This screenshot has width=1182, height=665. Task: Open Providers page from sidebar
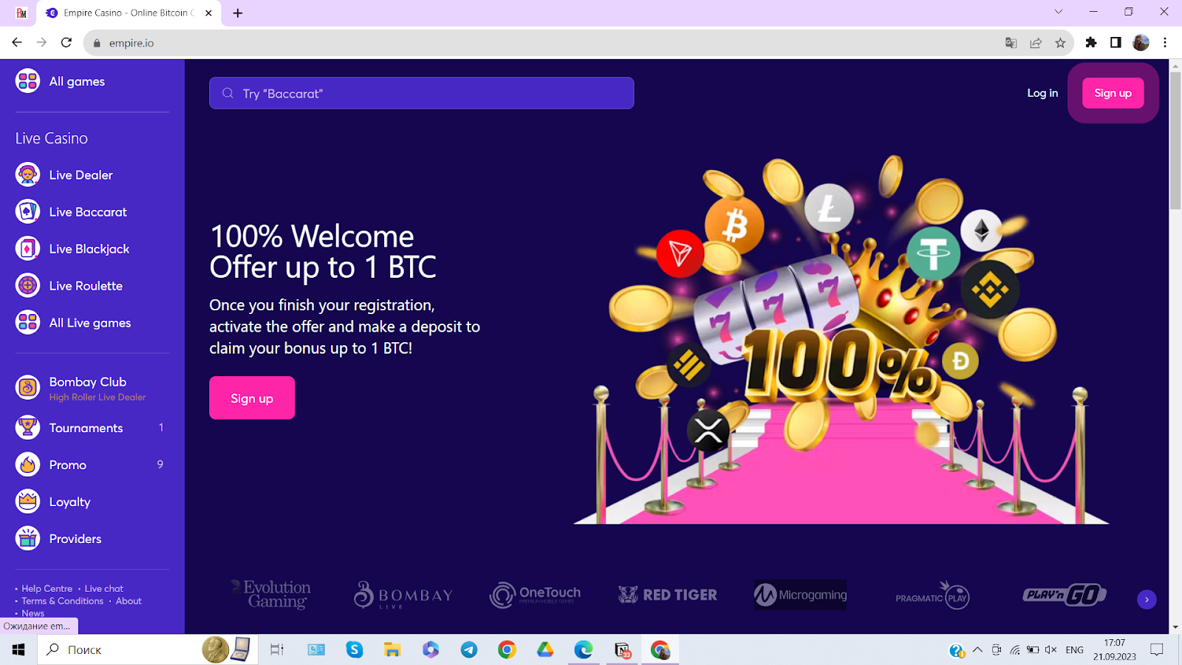click(x=75, y=539)
